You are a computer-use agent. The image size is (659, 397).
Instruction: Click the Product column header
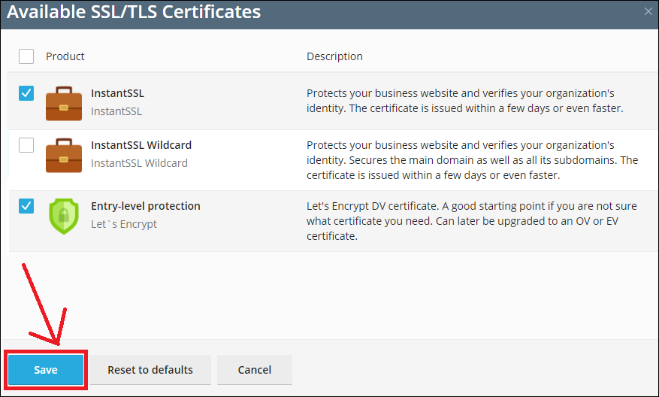coord(65,56)
